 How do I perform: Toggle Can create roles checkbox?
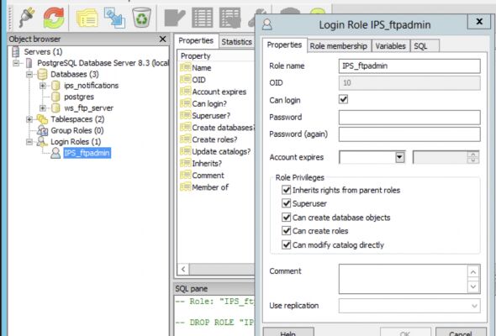287,231
